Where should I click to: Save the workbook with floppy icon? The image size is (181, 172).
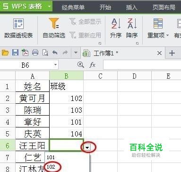15,53
